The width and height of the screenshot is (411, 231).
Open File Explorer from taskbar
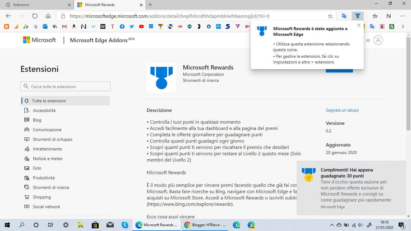[x=80, y=225]
